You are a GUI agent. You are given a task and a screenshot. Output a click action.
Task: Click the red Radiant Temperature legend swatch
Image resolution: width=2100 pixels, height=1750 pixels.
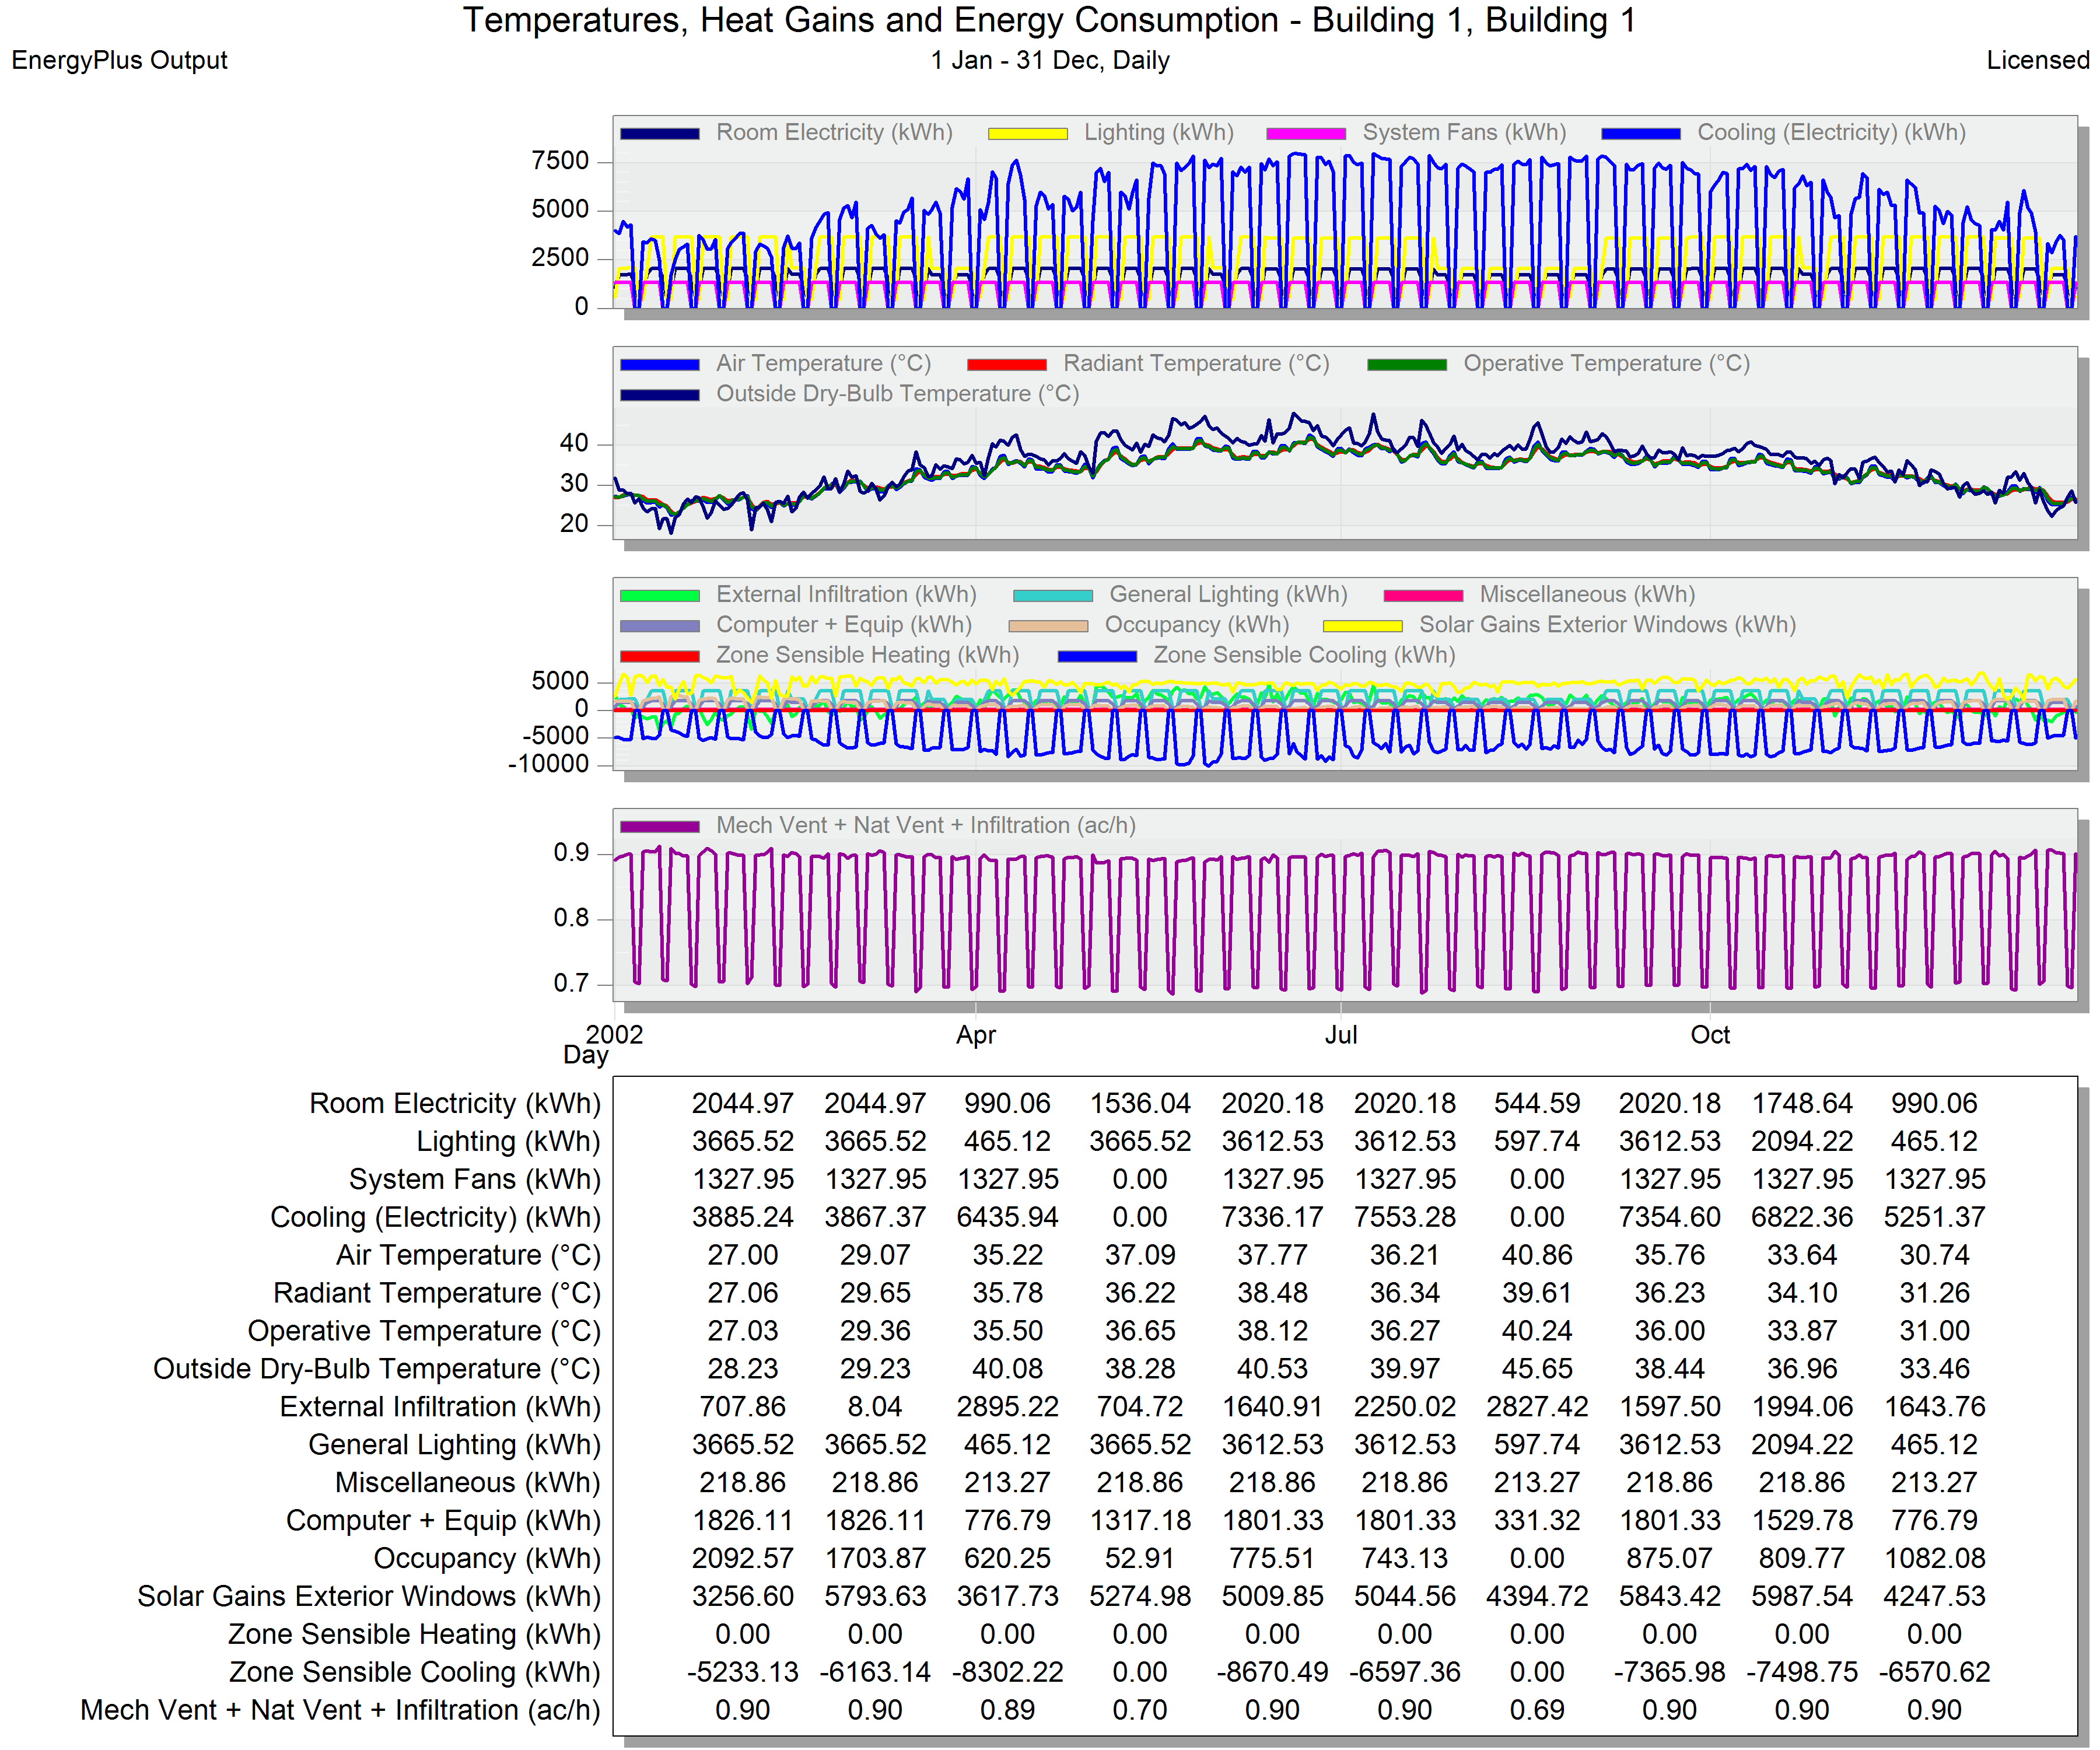point(1006,364)
